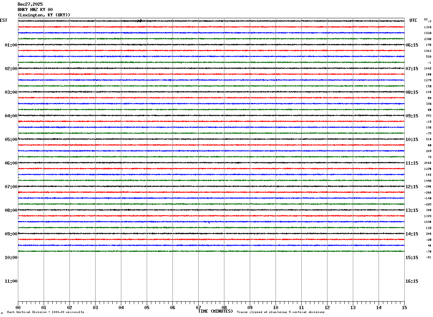Click the 06:15 UTC row label
Viewport: 433px width, 317px height.
pos(412,45)
